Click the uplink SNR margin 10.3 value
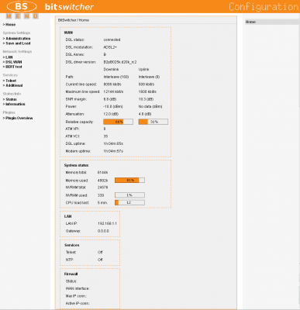Screen dimensions: 300x310 point(146,99)
